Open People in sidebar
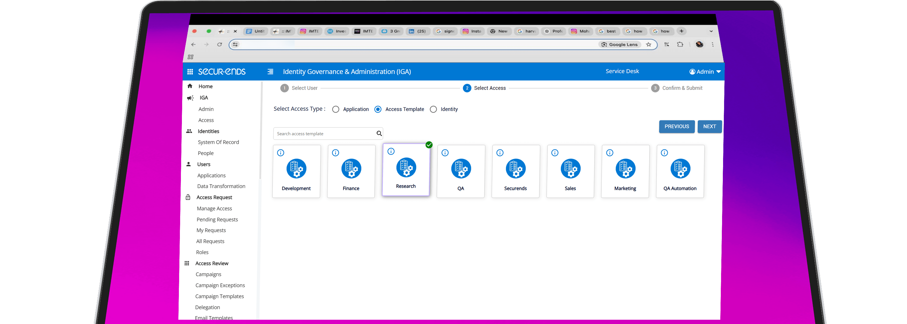This screenshot has height=324, width=907. click(206, 153)
